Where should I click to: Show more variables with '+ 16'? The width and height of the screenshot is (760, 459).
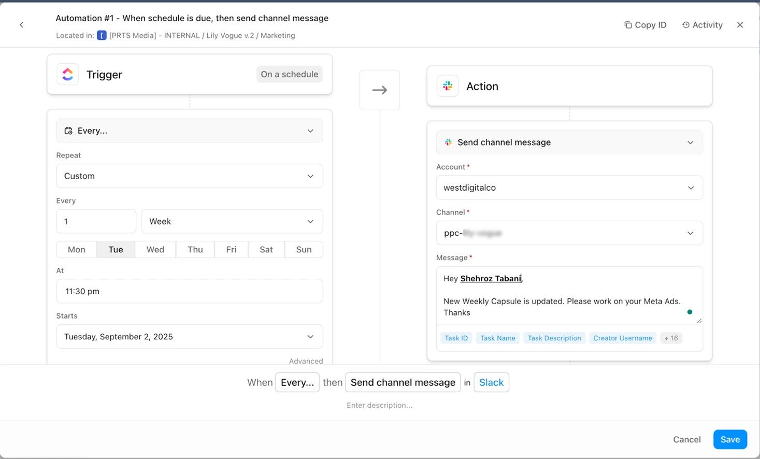click(x=671, y=338)
